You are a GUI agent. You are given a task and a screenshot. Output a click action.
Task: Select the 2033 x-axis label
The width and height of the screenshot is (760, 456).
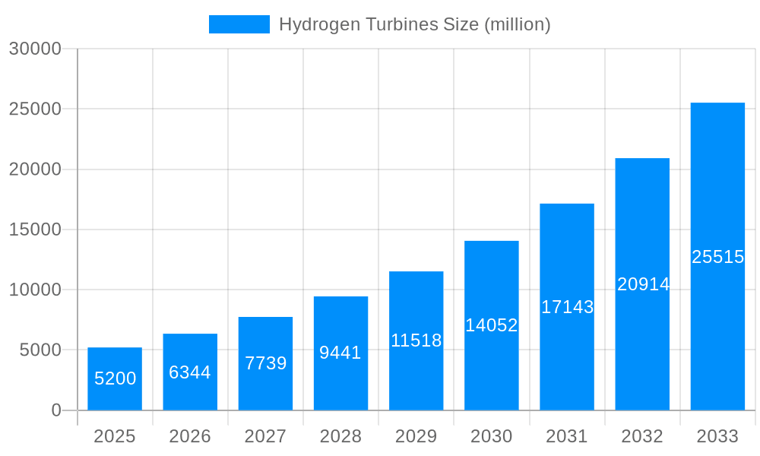coord(717,437)
